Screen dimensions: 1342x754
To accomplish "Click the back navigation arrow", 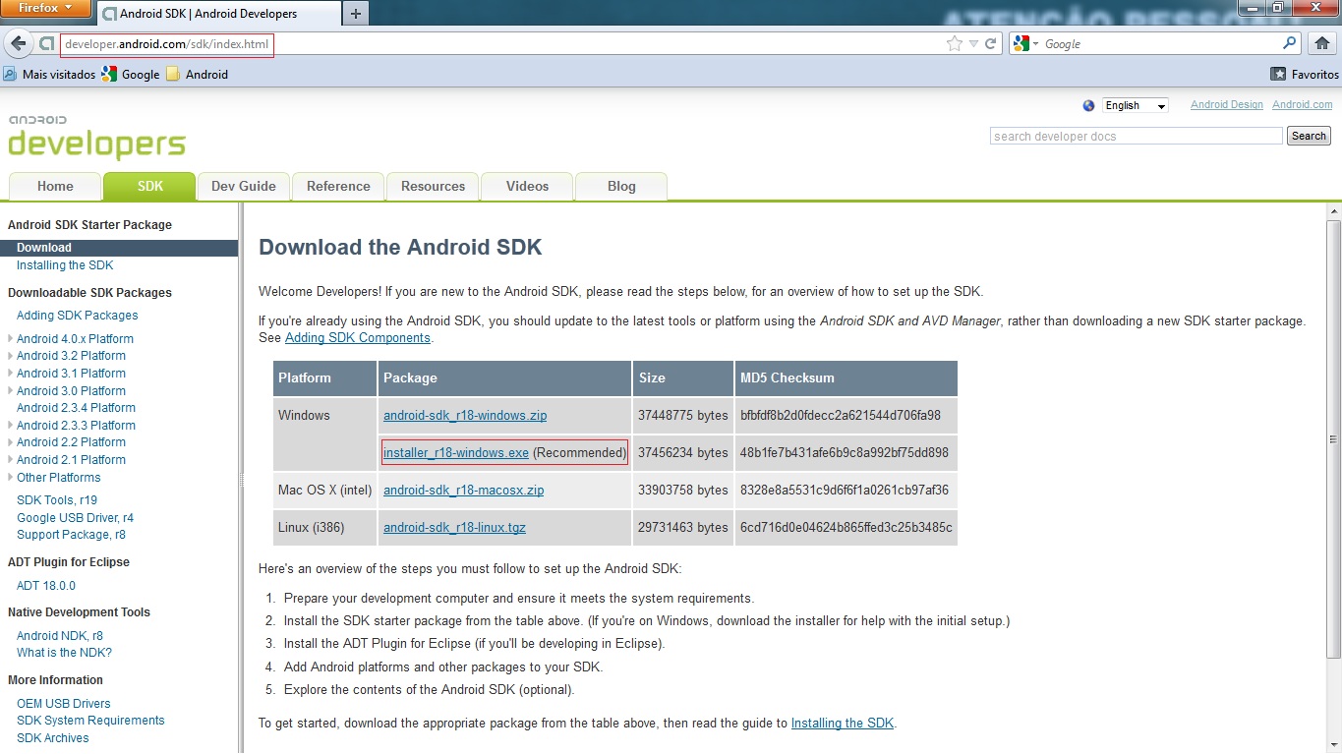I will tap(18, 42).
